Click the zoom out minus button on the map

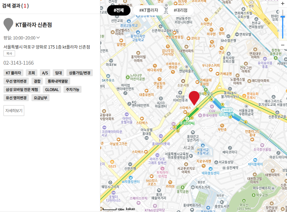coord(282,45)
